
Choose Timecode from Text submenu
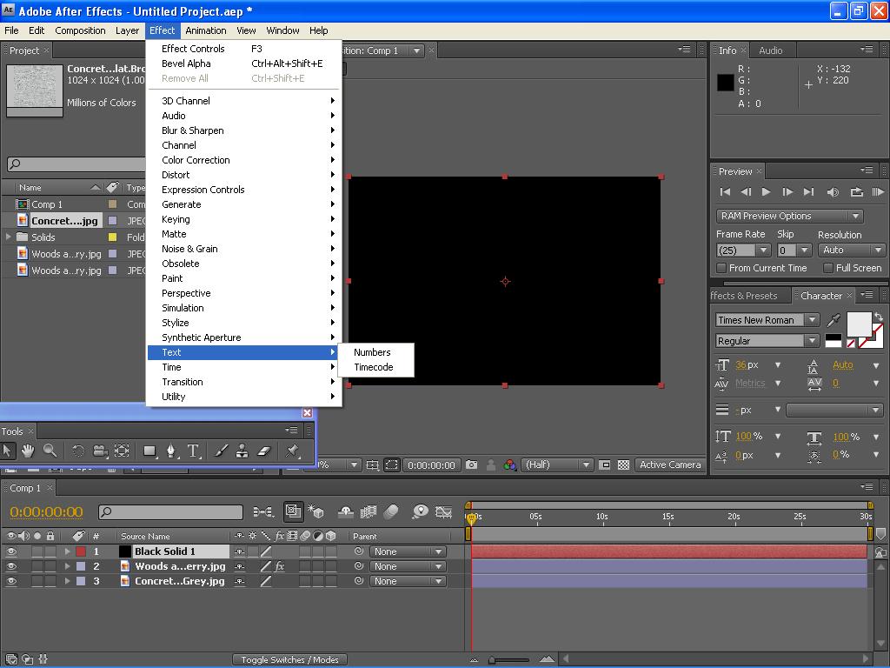click(374, 367)
